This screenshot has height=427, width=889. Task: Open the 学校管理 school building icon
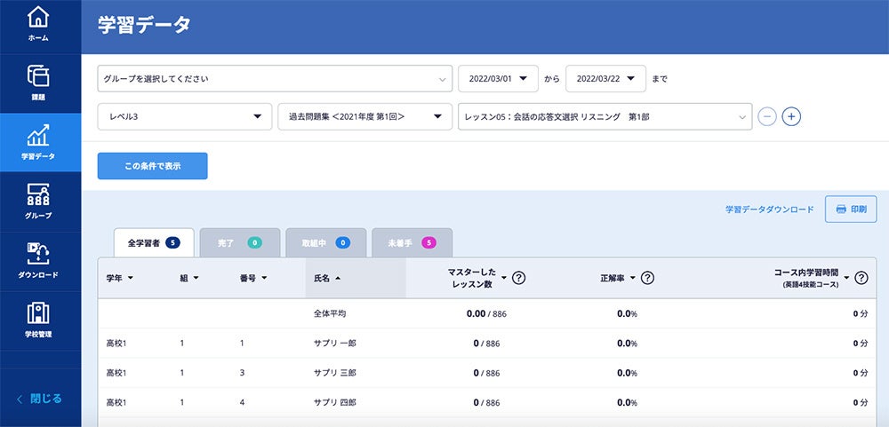(x=39, y=313)
